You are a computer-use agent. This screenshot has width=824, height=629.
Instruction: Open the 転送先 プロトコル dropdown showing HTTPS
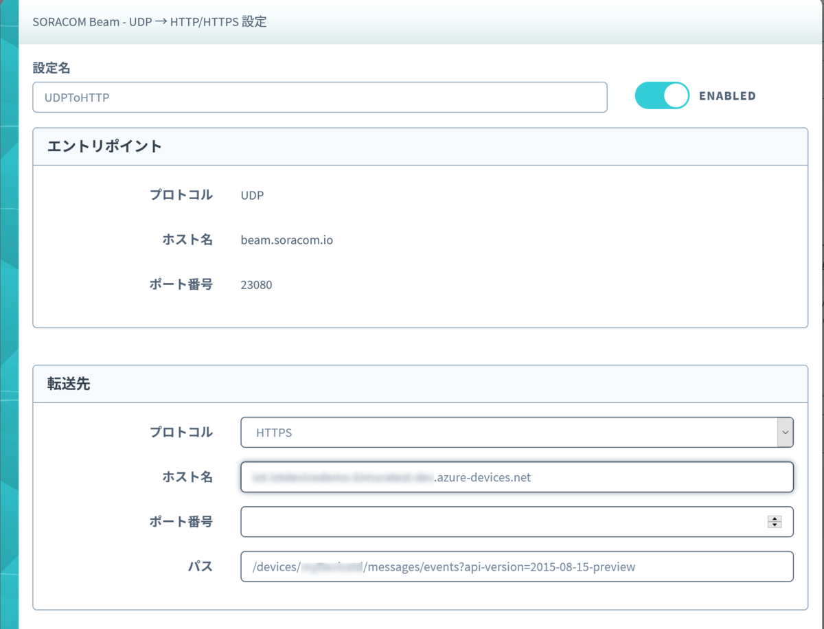(517, 433)
